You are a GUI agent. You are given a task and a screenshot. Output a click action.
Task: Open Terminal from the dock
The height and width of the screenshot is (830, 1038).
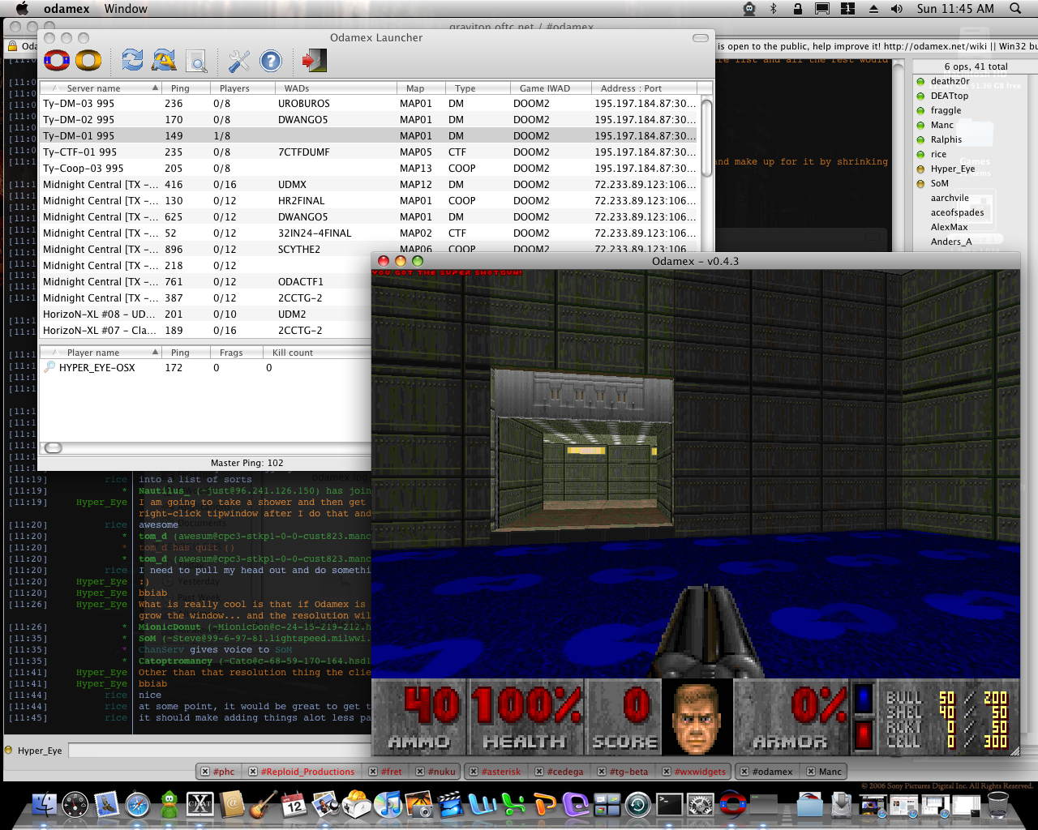coord(670,805)
